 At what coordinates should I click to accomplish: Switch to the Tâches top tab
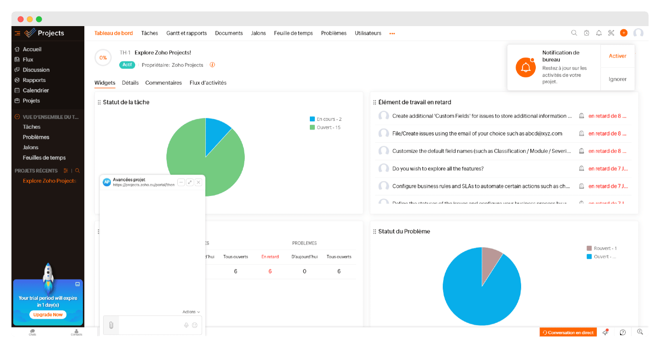coord(149,33)
